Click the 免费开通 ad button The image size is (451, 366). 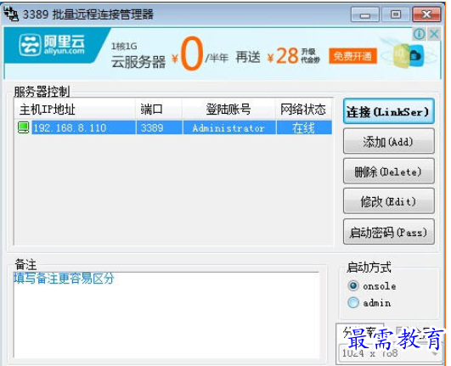(352, 56)
